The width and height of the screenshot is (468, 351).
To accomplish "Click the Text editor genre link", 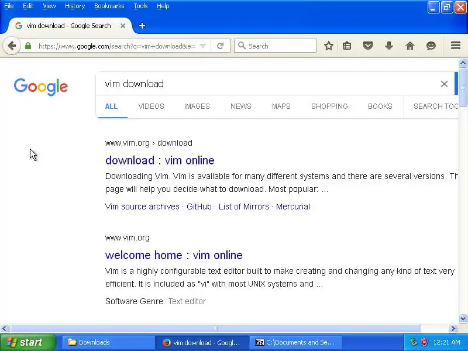I will point(187,301).
